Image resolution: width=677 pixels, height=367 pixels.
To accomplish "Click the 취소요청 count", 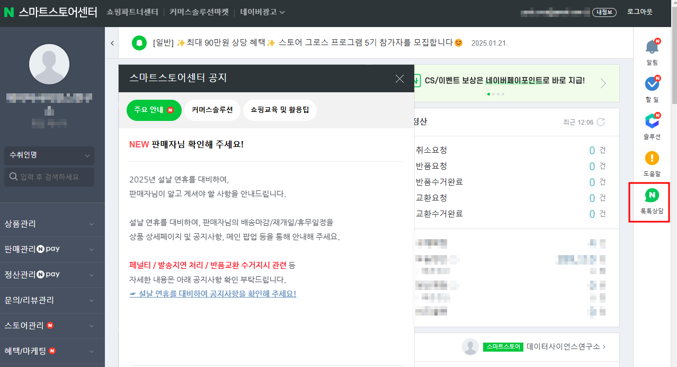I will tap(592, 151).
